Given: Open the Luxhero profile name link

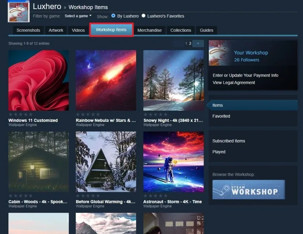Looking at the screenshot, I should [x=47, y=7].
